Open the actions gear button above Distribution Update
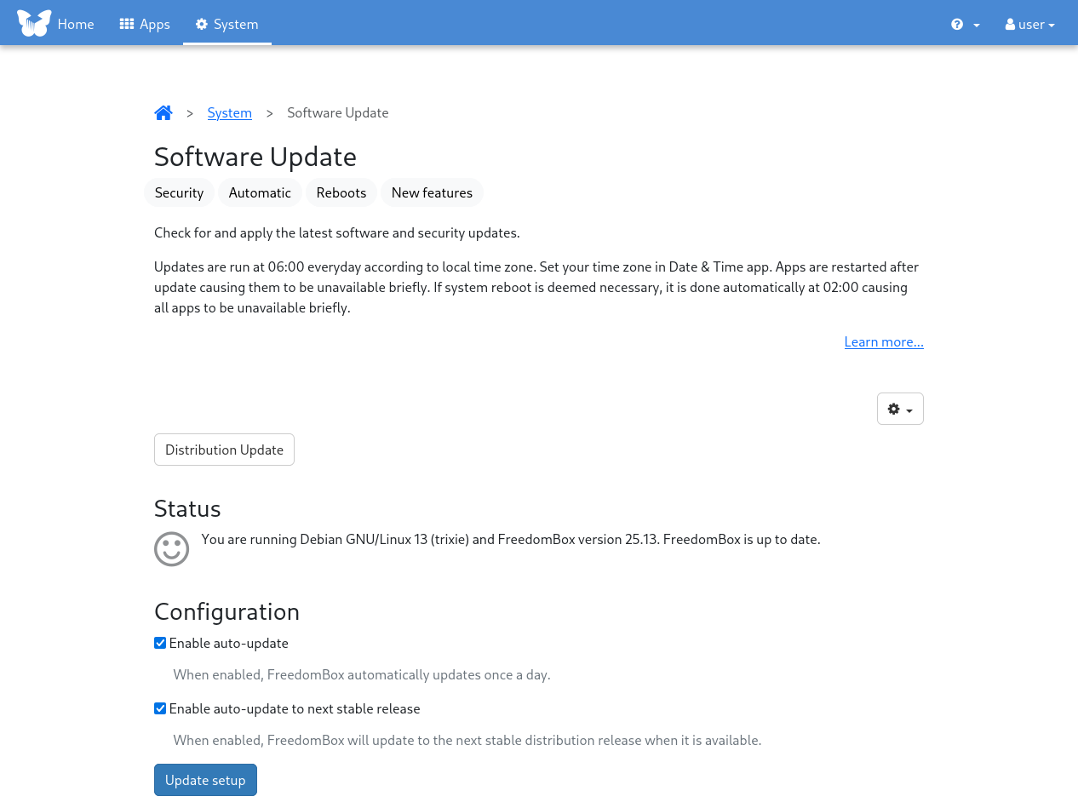This screenshot has width=1078, height=808. click(899, 409)
